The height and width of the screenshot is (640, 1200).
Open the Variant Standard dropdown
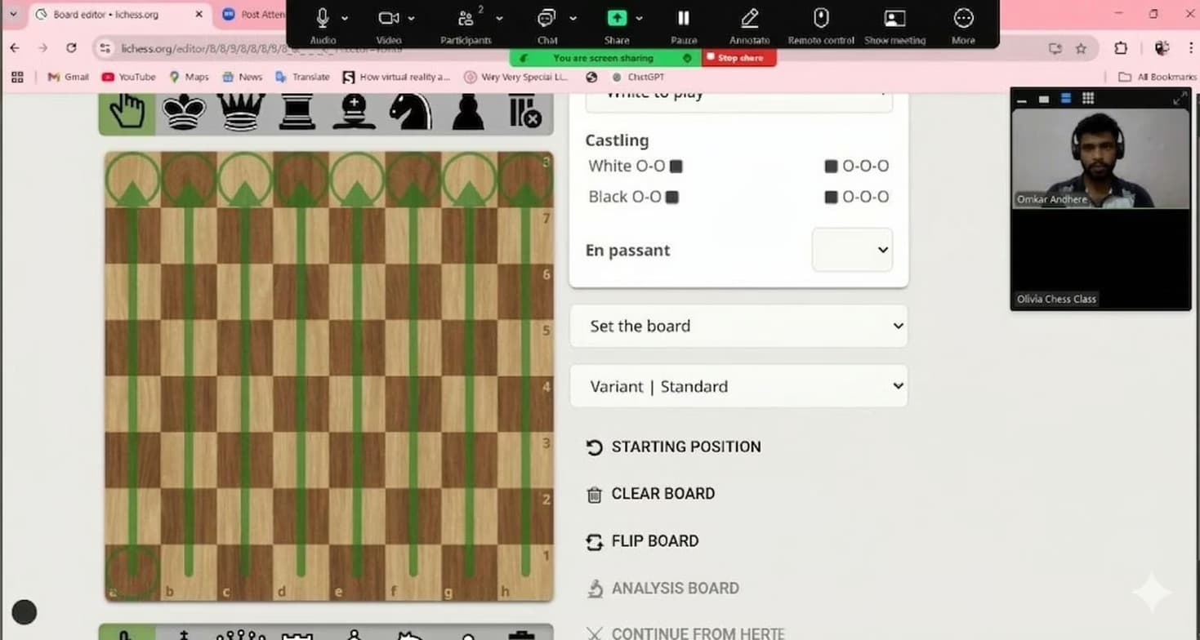pyautogui.click(x=738, y=386)
